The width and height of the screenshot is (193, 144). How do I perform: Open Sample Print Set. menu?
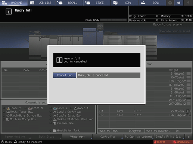169,137
